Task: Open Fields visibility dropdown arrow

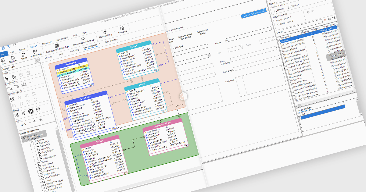Action: (114, 31)
